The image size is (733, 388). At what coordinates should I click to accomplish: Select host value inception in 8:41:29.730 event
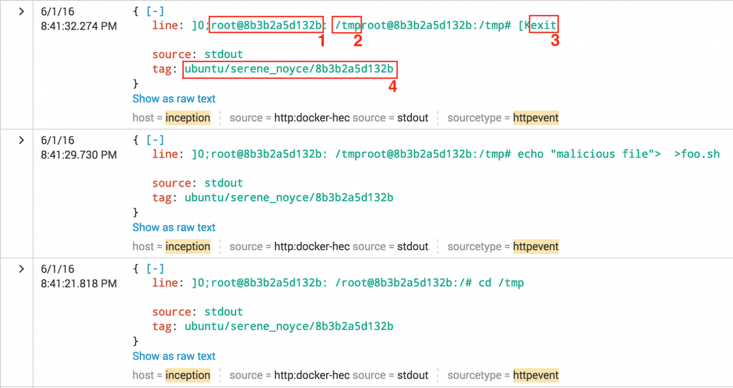pyautogui.click(x=188, y=247)
